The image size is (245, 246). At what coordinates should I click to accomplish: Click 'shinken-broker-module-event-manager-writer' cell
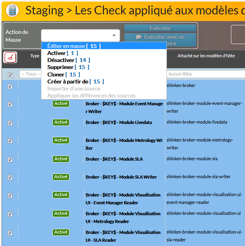pos(204,107)
